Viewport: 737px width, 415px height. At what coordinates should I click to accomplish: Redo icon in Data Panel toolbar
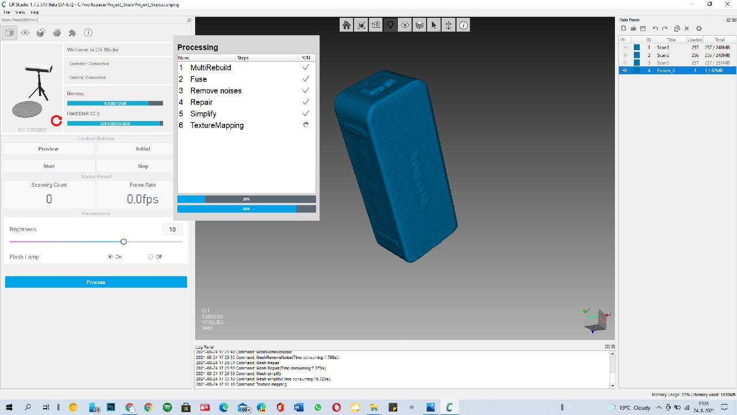point(665,28)
